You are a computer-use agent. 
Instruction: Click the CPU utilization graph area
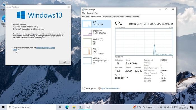pos(144,42)
